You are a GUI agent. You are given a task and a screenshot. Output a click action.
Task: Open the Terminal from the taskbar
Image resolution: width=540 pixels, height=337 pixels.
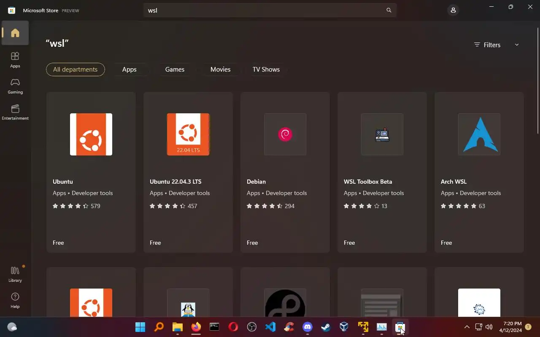coord(215,327)
